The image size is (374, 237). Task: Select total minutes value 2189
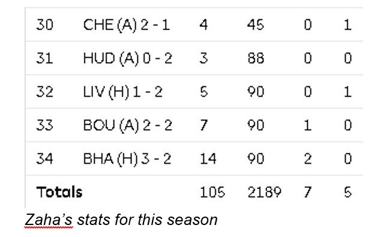tap(265, 192)
